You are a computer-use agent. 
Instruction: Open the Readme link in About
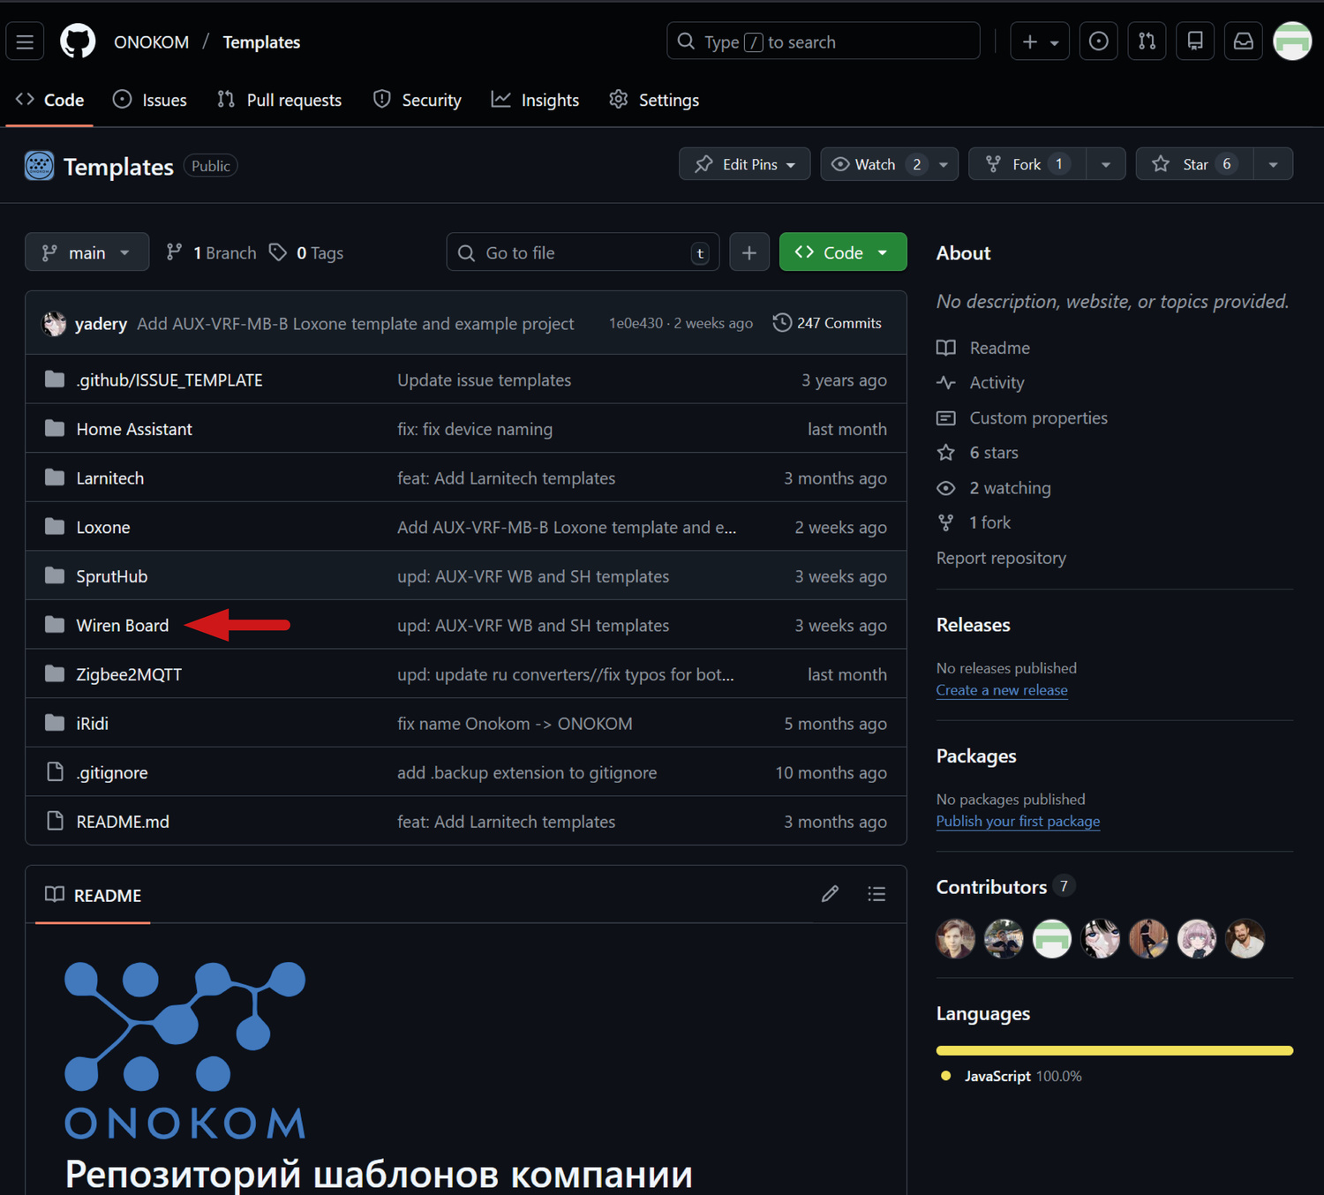point(983,348)
